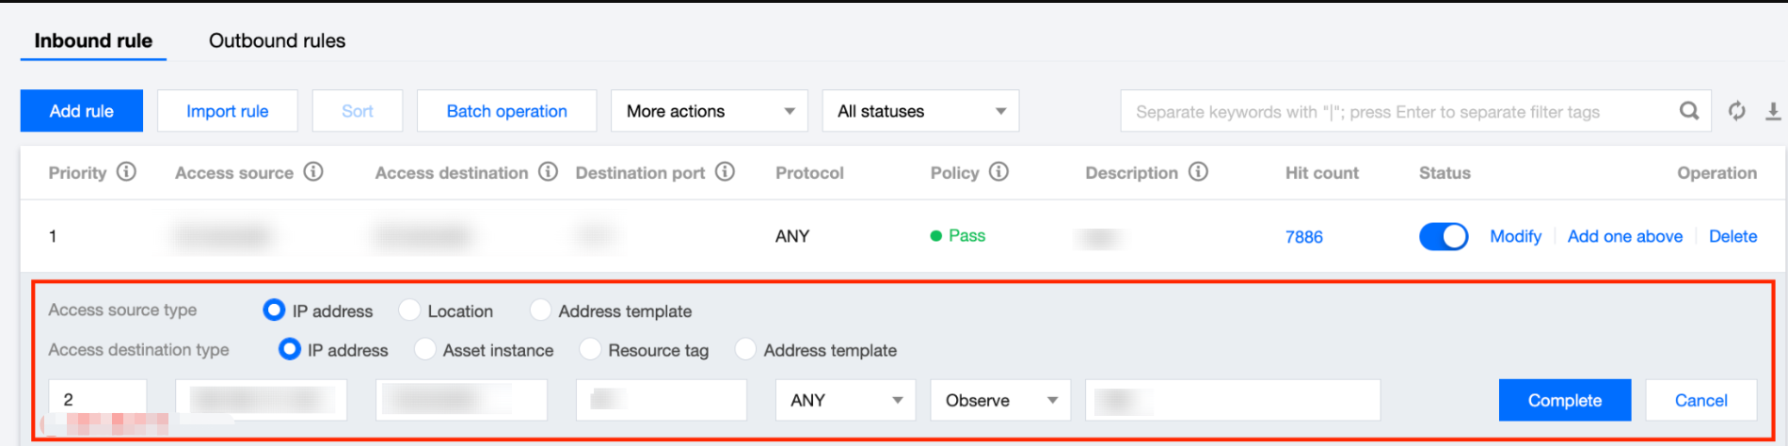Click the 7886 hit count link

point(1303,237)
